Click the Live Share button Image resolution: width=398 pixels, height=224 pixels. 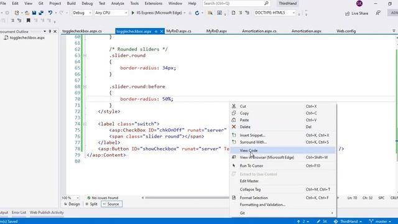(356, 13)
